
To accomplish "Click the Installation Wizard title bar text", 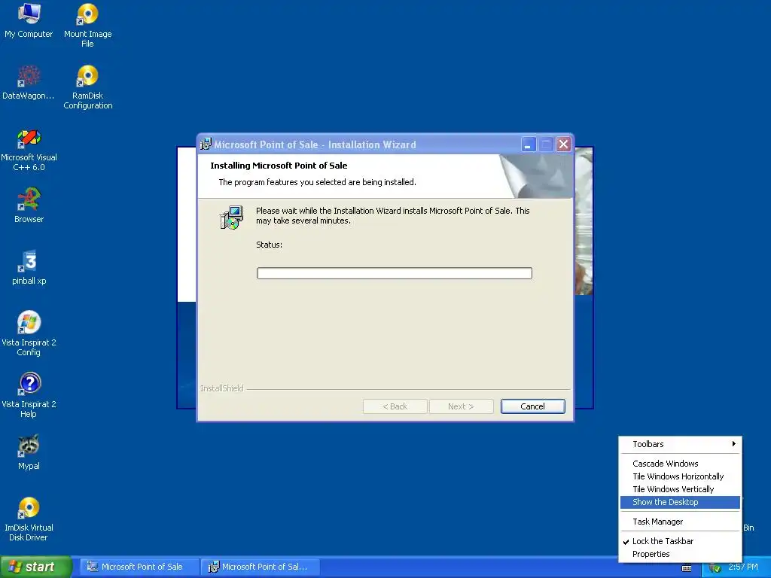I will click(x=315, y=144).
